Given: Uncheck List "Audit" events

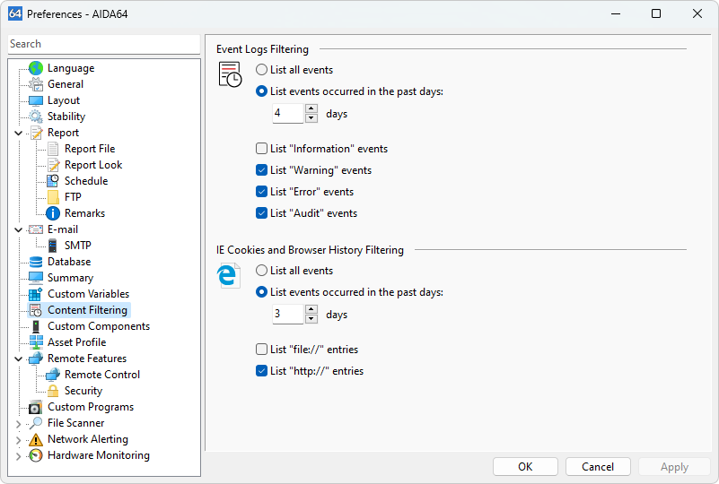Looking at the screenshot, I should tap(261, 213).
